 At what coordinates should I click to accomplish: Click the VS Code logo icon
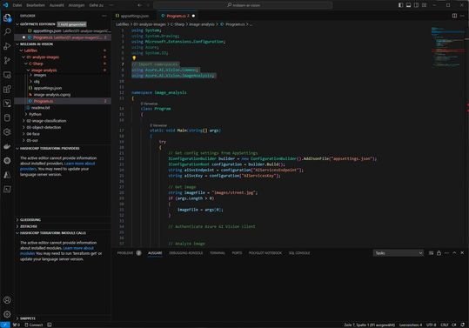tap(5, 5)
